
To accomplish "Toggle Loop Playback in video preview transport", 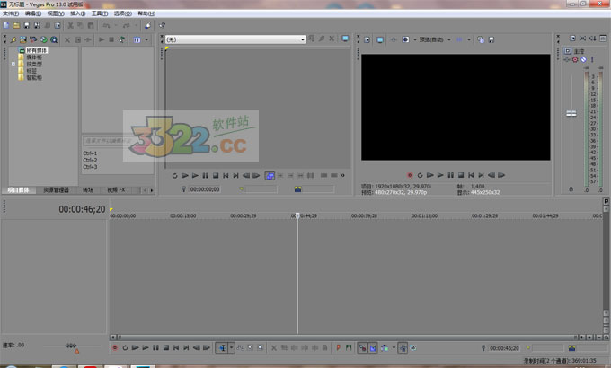I will (420, 175).
